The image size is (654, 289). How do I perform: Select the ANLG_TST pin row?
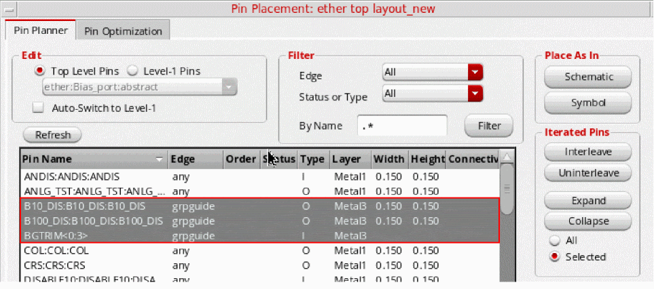pyautogui.click(x=259, y=191)
